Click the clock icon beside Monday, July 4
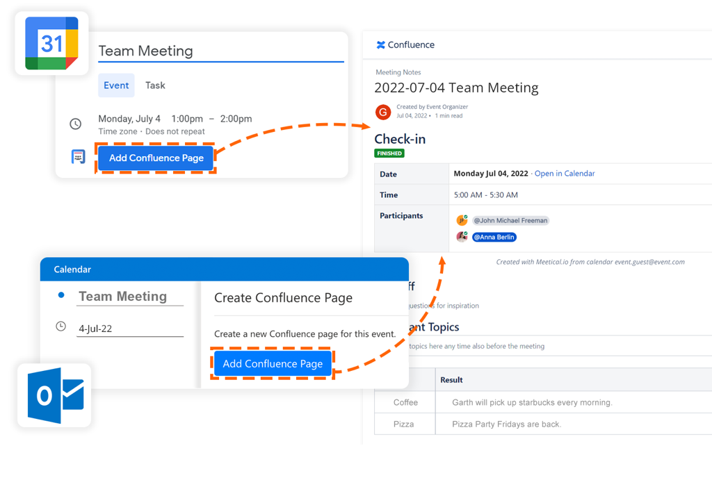This screenshot has height=496, width=712. 75,124
